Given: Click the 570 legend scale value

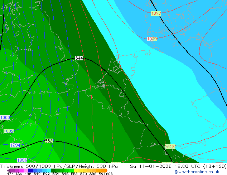Looking at the screenshot, I should point(83,174).
